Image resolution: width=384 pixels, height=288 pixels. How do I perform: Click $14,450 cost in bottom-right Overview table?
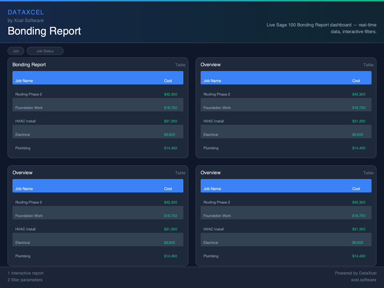pyautogui.click(x=358, y=256)
